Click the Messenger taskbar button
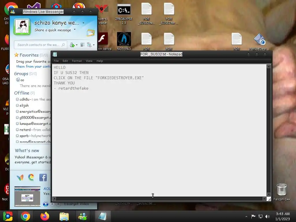 click(83, 216)
